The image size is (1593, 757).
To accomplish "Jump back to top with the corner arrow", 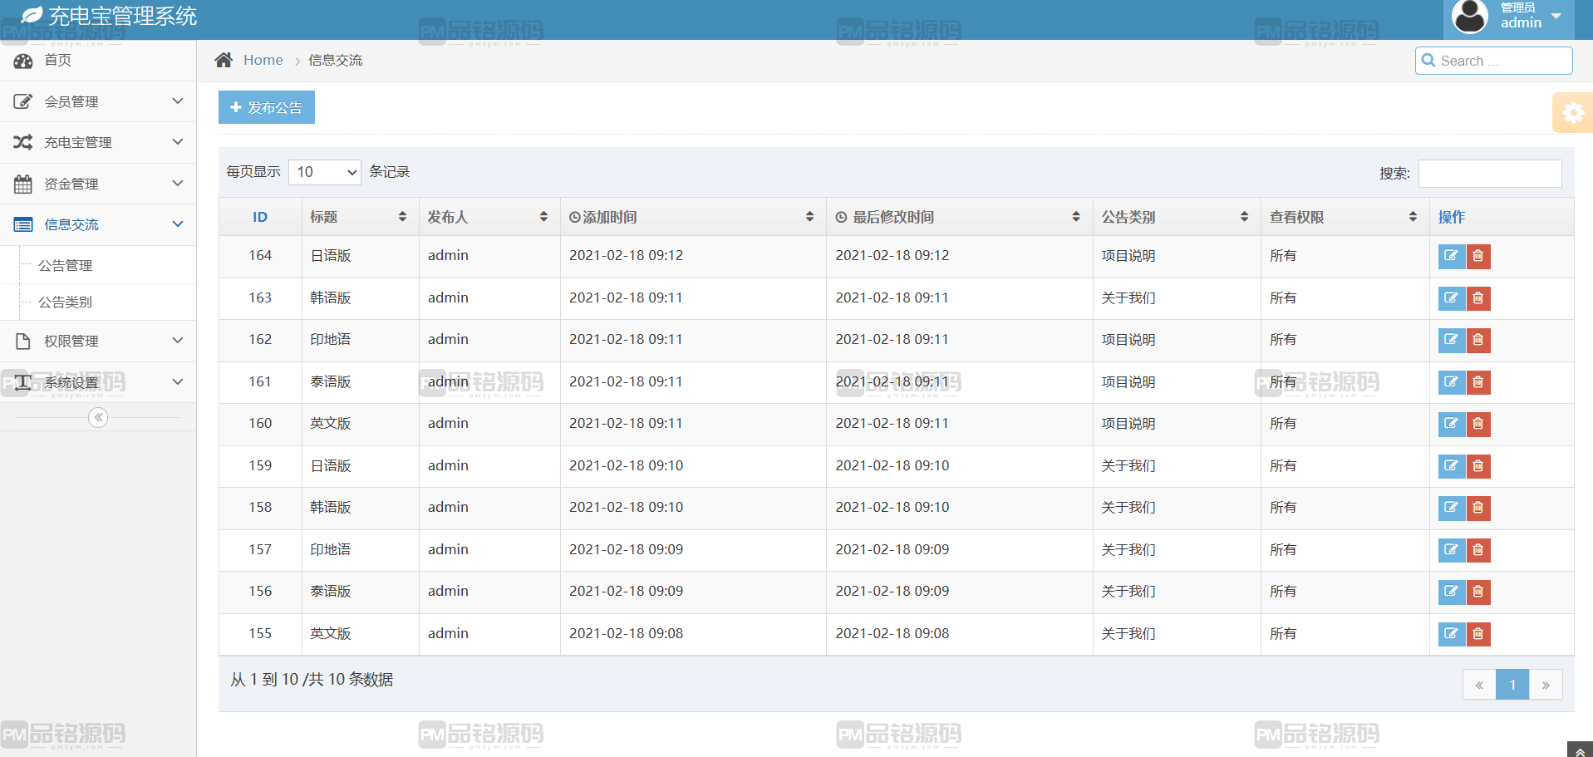I will 1580,750.
